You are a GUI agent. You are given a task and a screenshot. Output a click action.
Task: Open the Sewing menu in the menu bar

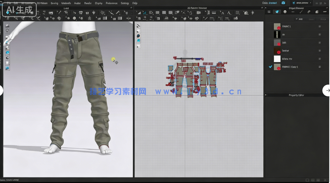[54, 3]
